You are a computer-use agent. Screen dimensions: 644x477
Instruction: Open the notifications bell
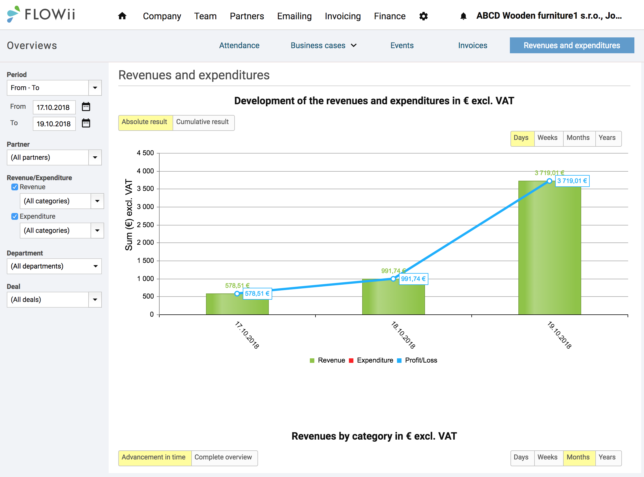[463, 16]
